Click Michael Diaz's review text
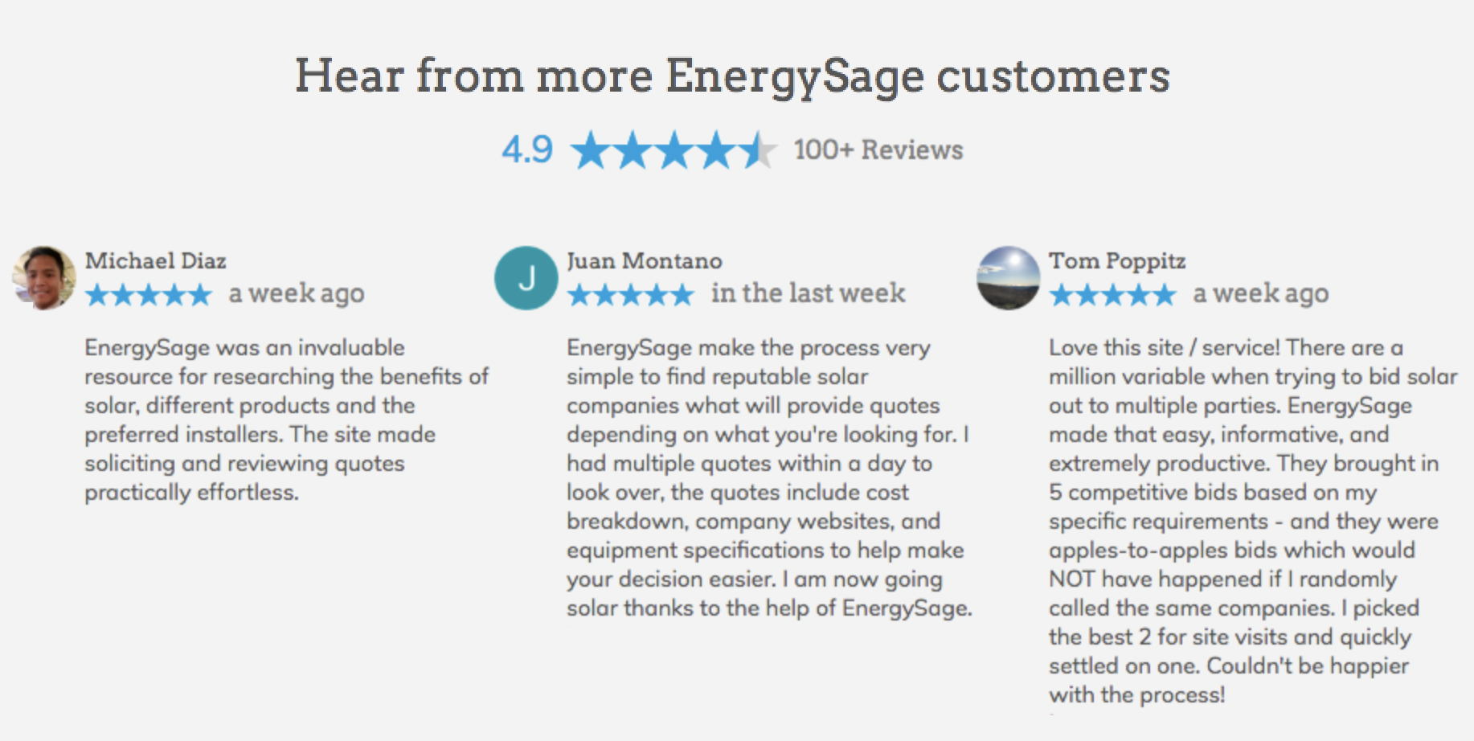The height and width of the screenshot is (741, 1474). click(285, 420)
